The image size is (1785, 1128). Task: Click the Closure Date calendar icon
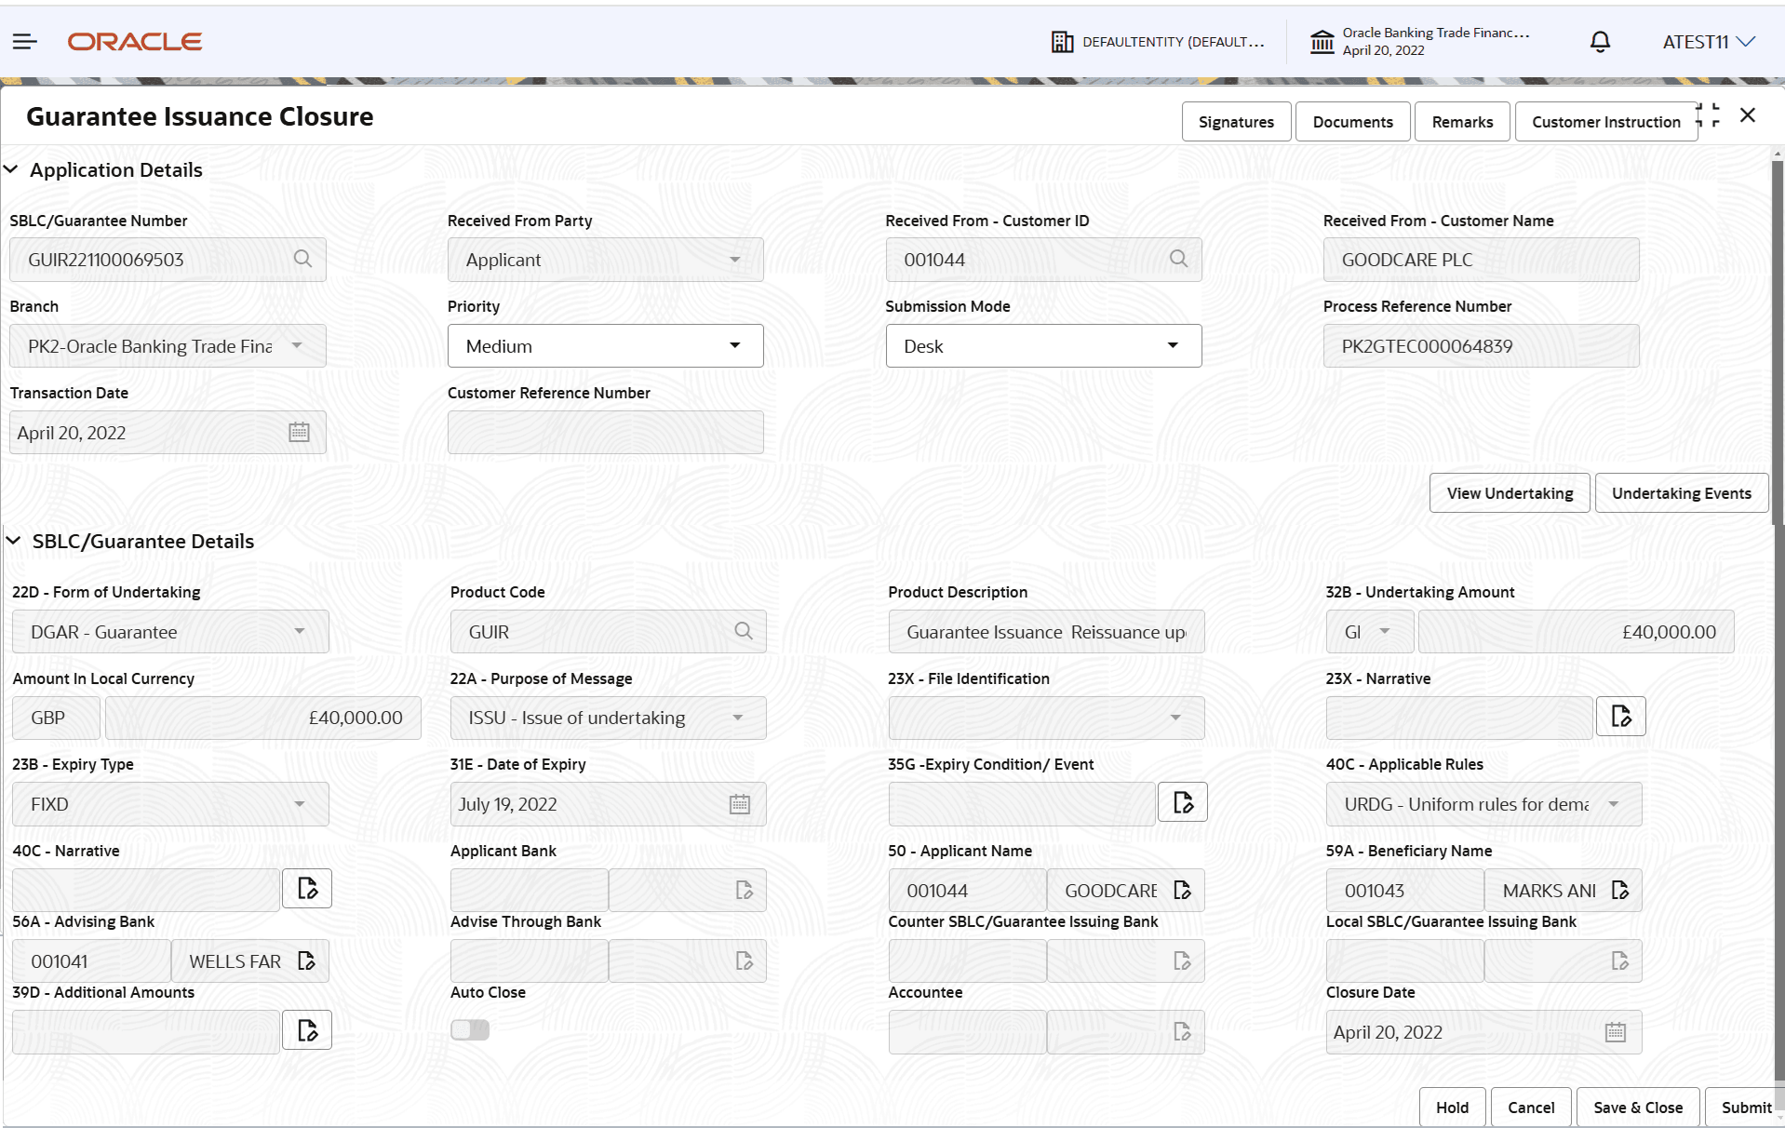[x=1615, y=1032]
